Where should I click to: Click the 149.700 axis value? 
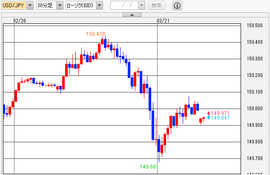(x=255, y=158)
